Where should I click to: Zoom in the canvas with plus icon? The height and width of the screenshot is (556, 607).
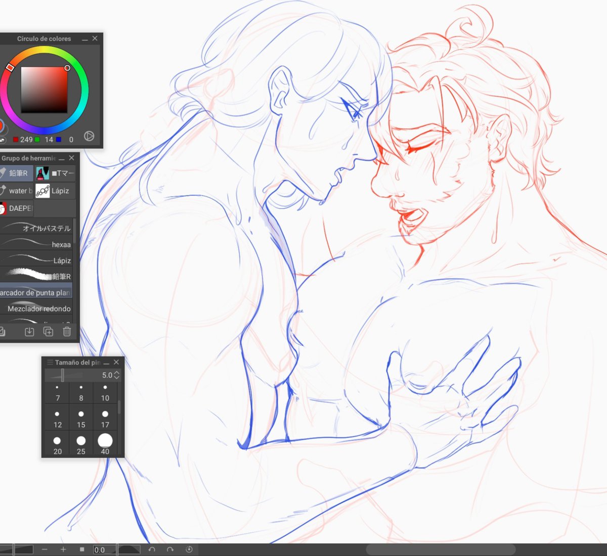63,549
